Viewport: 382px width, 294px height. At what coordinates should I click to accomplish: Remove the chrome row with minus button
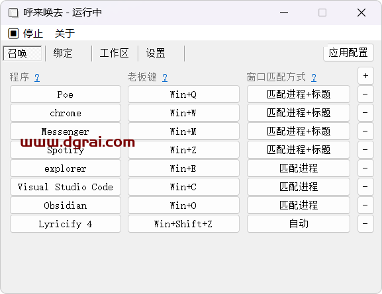365,113
